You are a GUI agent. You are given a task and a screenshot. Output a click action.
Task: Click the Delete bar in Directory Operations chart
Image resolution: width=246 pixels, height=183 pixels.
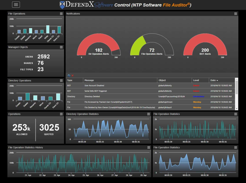click(x=28, y=97)
